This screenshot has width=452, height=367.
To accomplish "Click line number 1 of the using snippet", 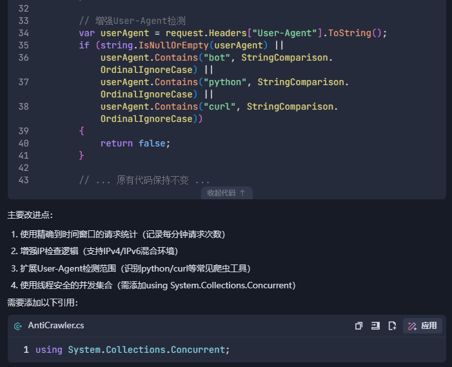I will click(26, 350).
